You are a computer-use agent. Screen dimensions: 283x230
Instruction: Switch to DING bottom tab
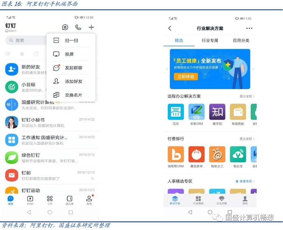[x=30, y=200]
